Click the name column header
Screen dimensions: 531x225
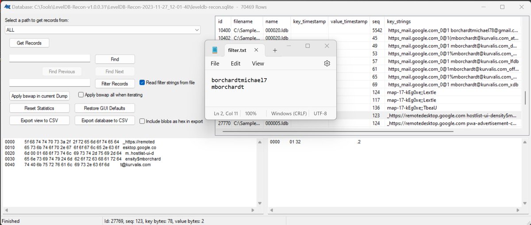coord(276,21)
